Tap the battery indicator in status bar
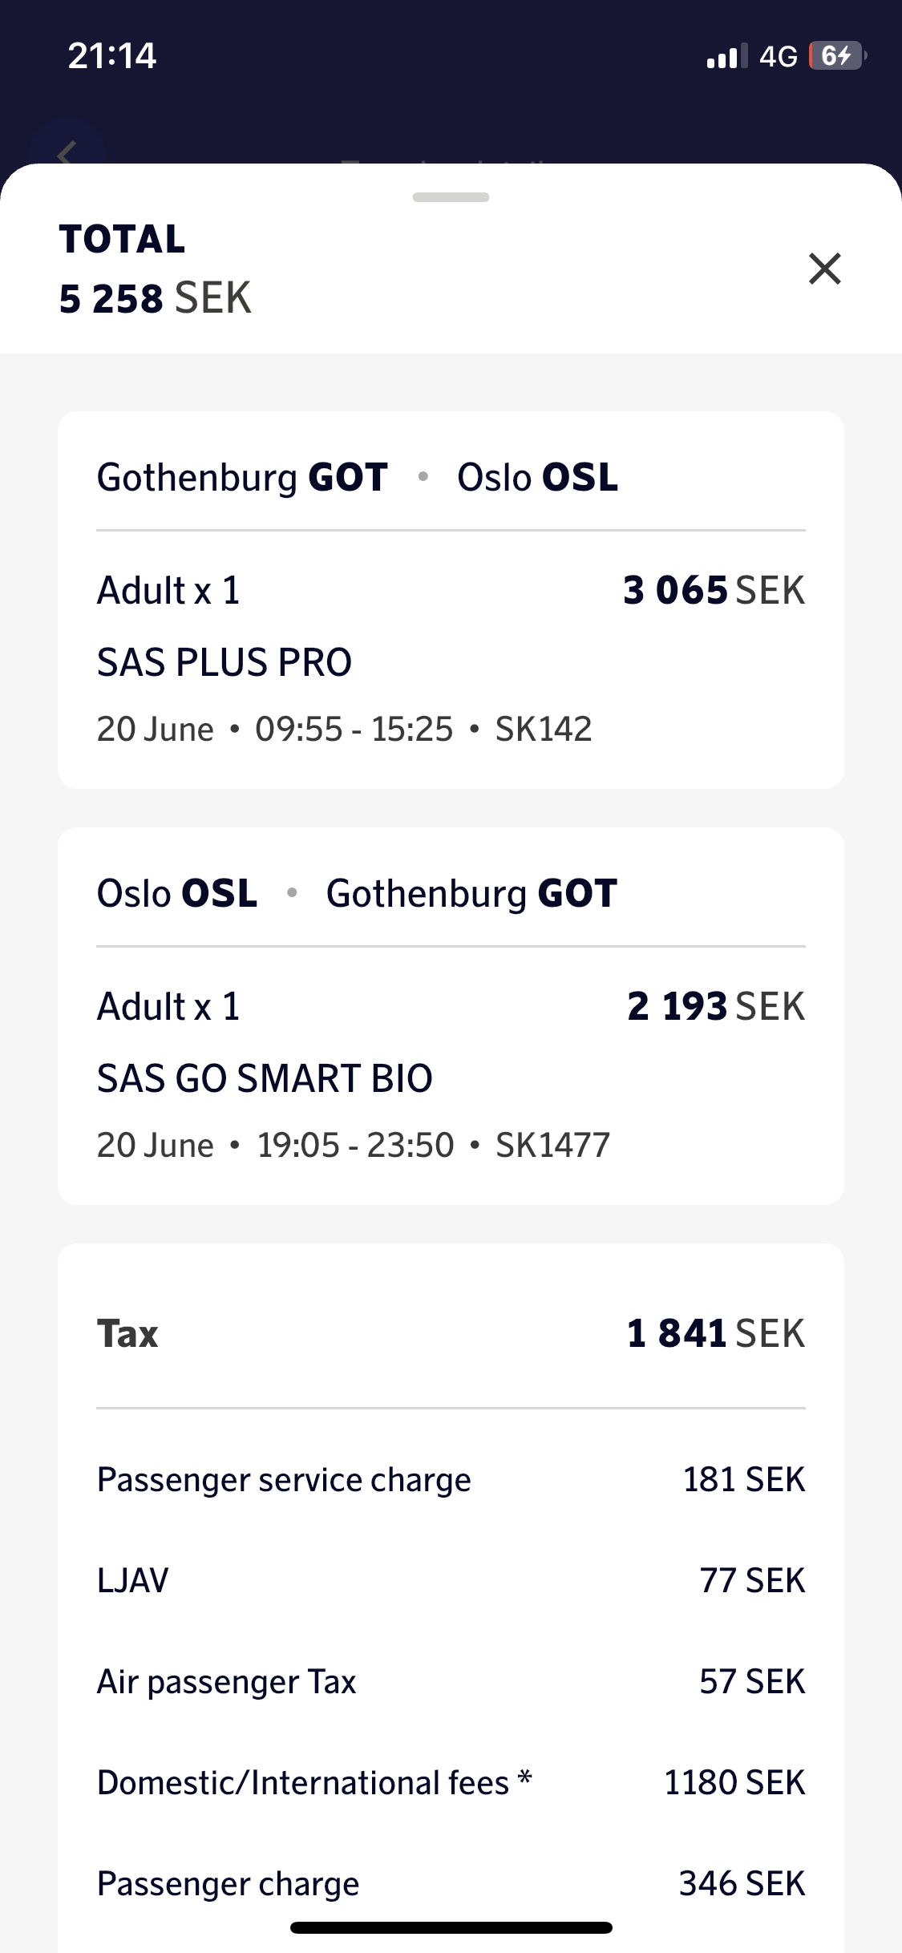 pyautogui.click(x=837, y=56)
